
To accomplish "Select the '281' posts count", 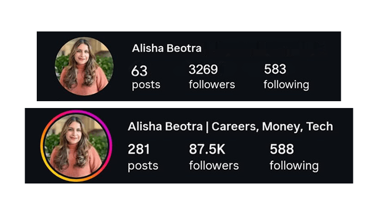I will [x=139, y=149].
